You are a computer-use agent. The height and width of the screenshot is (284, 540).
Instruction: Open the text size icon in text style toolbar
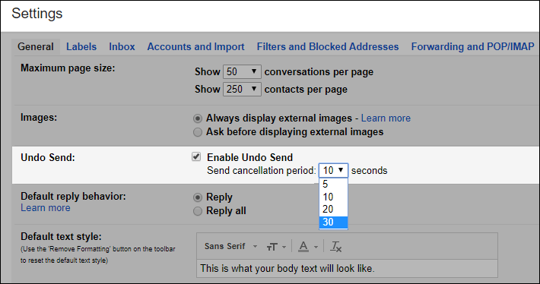[x=272, y=247]
